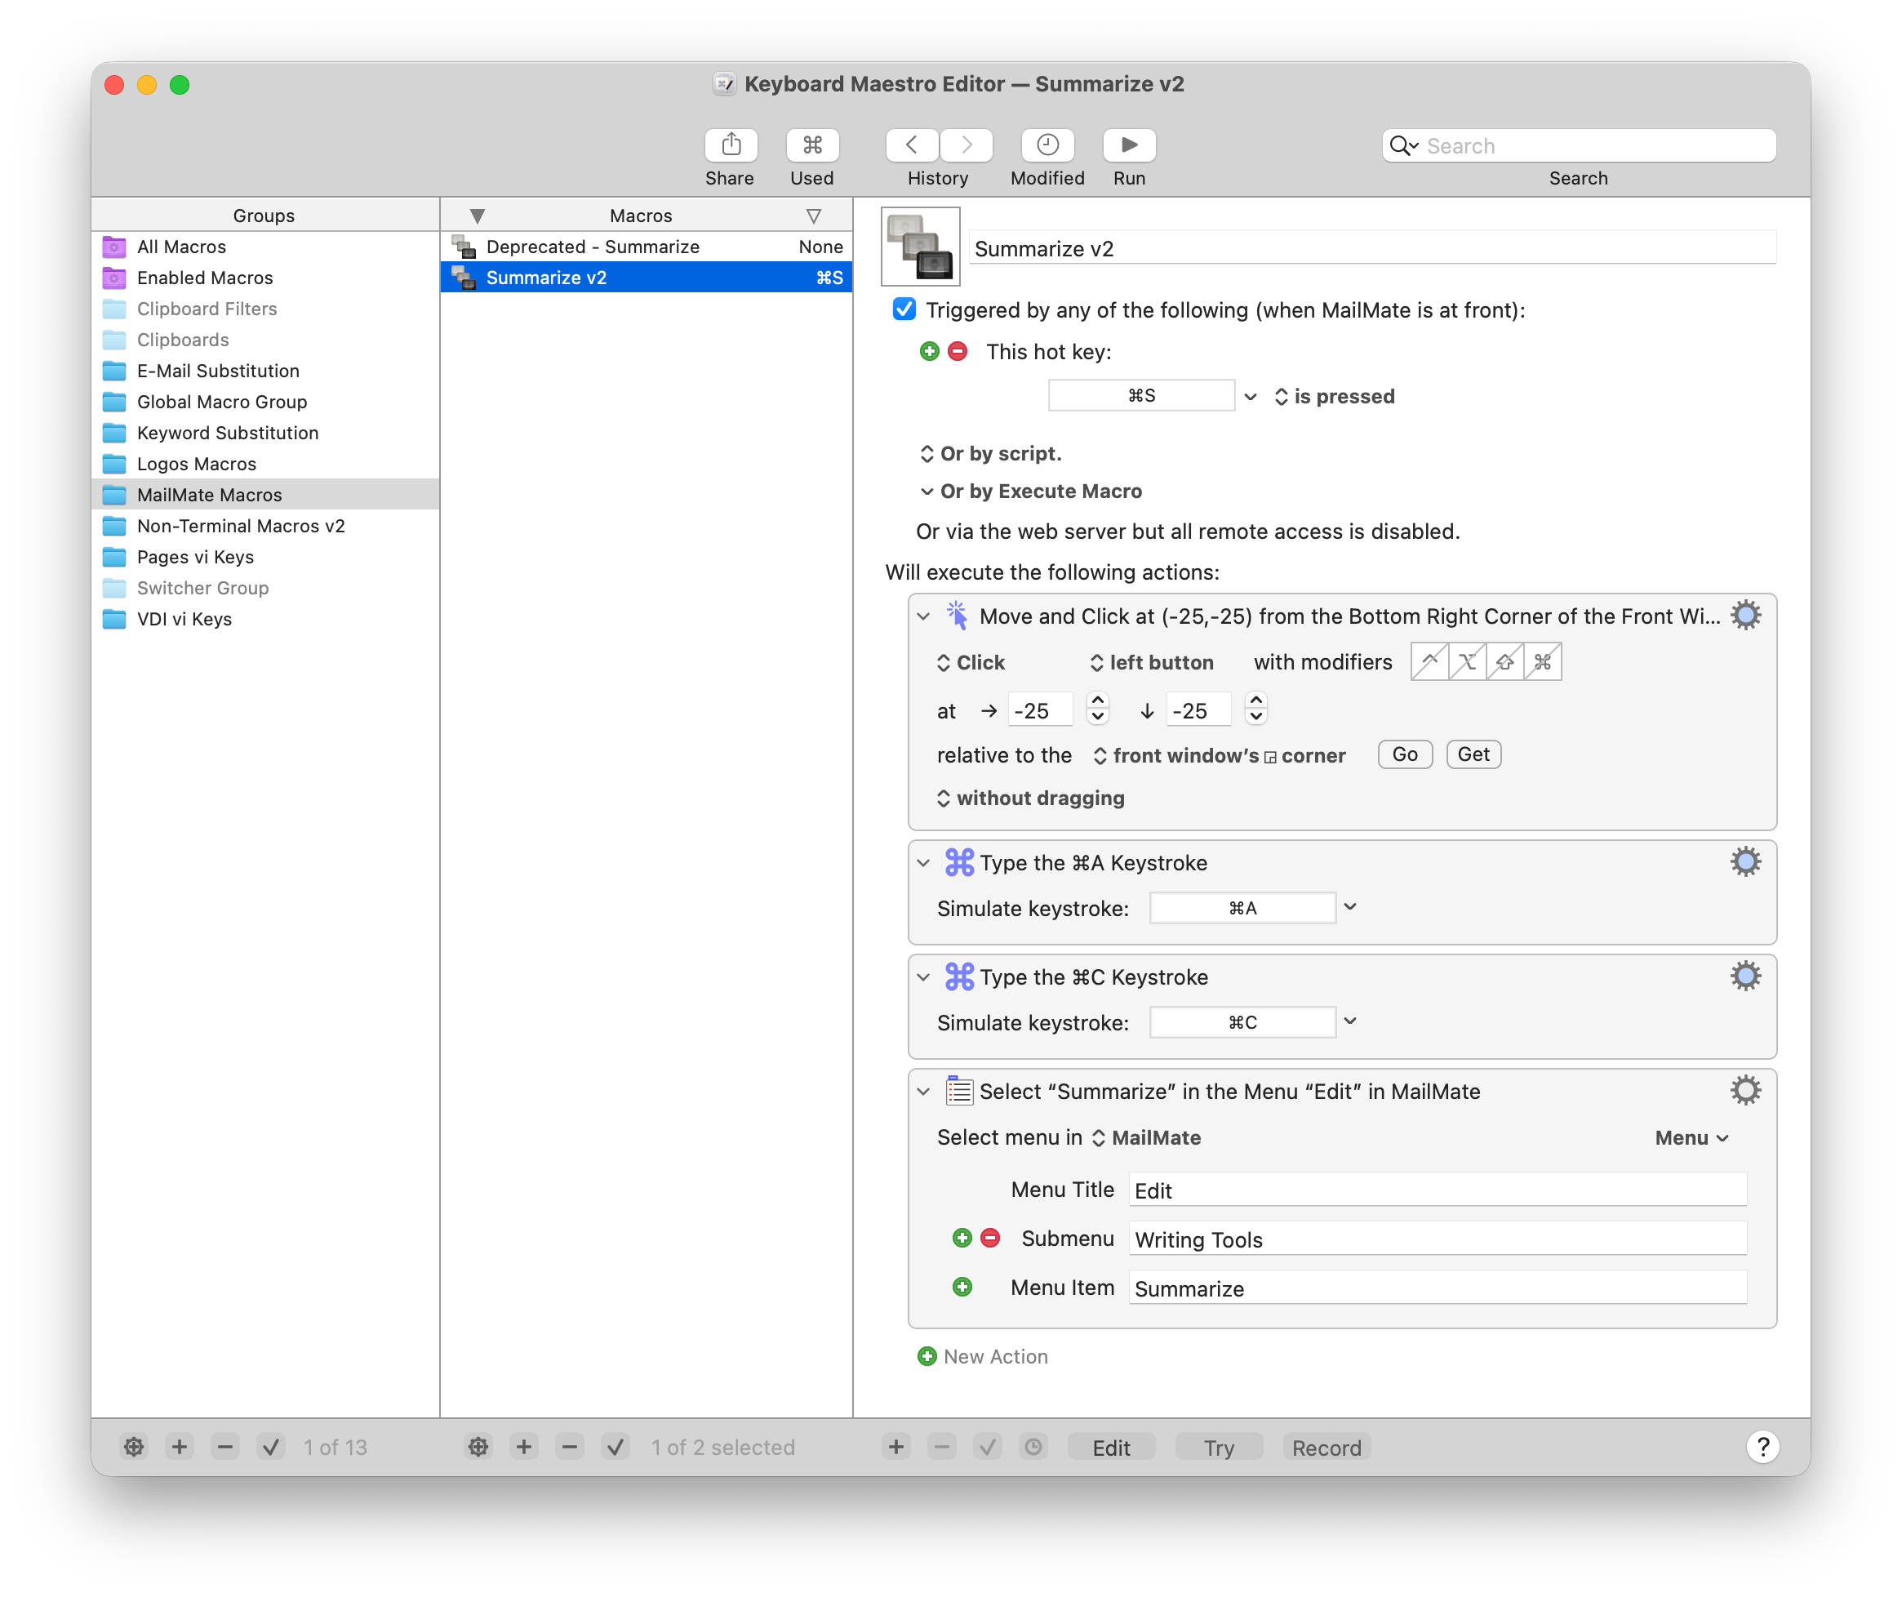Increment the horizontal -25 offset stepper
The image size is (1902, 1597).
coord(1098,701)
